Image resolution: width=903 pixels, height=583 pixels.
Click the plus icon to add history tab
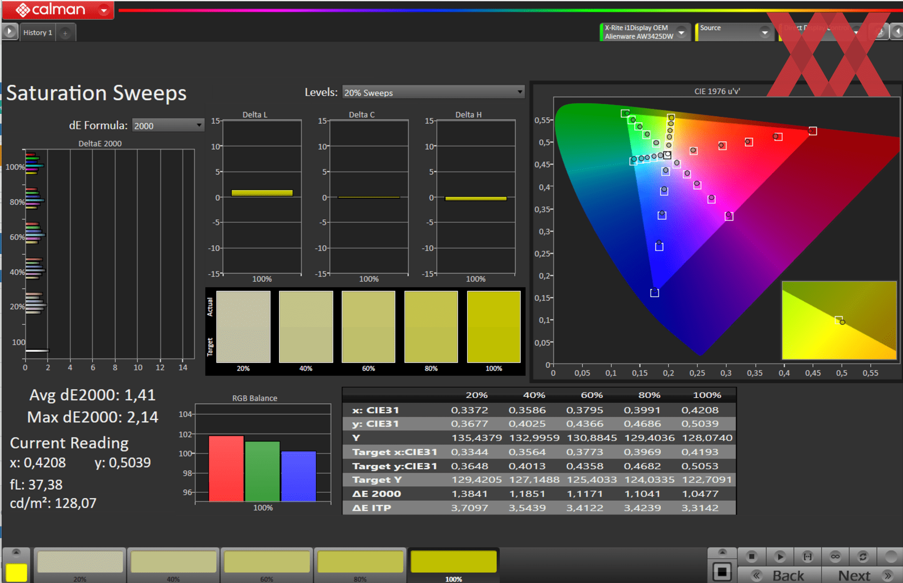[65, 33]
